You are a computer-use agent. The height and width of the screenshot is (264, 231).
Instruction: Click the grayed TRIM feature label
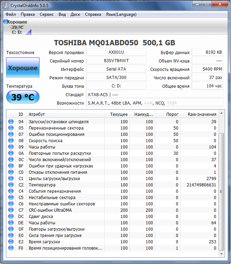point(172,103)
